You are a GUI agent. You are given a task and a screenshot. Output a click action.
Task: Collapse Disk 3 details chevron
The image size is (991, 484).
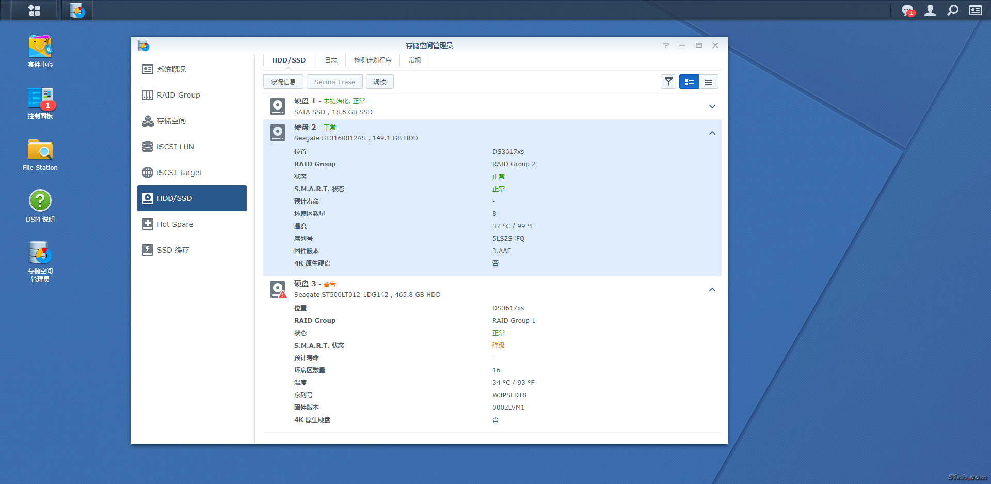click(712, 290)
